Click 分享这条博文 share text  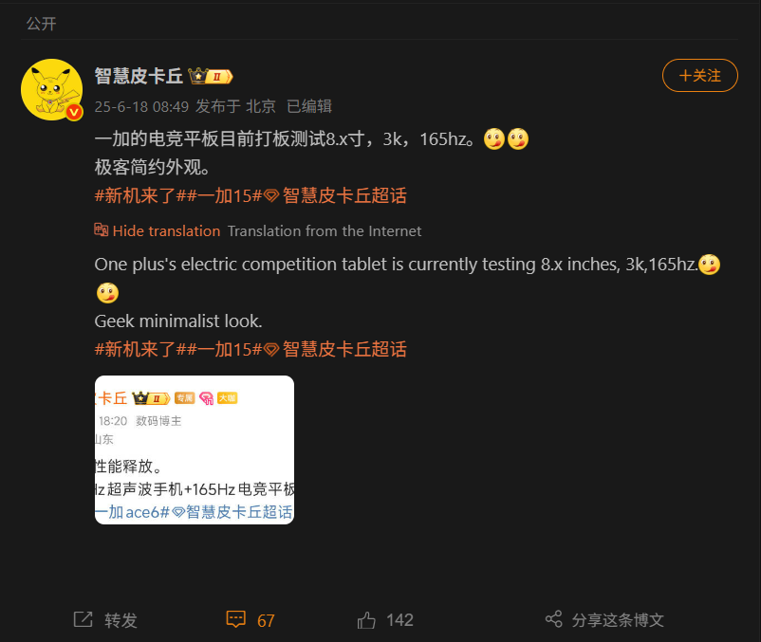618,620
